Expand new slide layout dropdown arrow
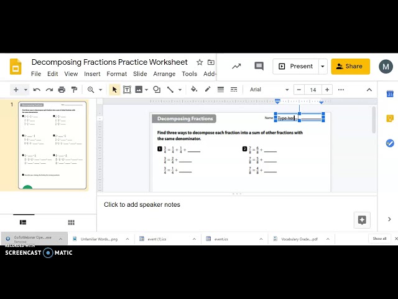Viewport: 398px width, 299px height. [x=25, y=90]
